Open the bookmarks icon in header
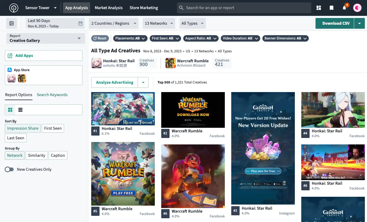The height and width of the screenshot is (222, 367). click(x=332, y=8)
